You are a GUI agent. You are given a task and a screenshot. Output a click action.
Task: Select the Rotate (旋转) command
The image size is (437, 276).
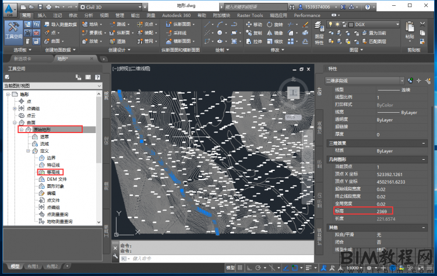coord(275,24)
